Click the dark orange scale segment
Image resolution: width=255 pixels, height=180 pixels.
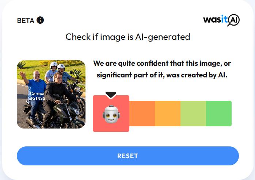142,114
